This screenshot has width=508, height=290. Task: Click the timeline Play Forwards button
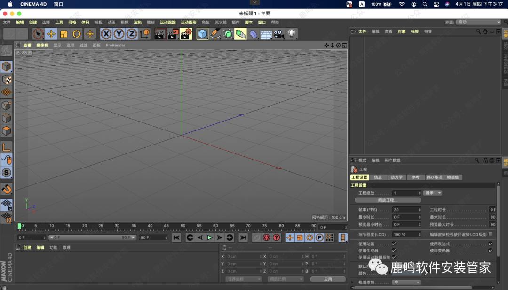210,237
